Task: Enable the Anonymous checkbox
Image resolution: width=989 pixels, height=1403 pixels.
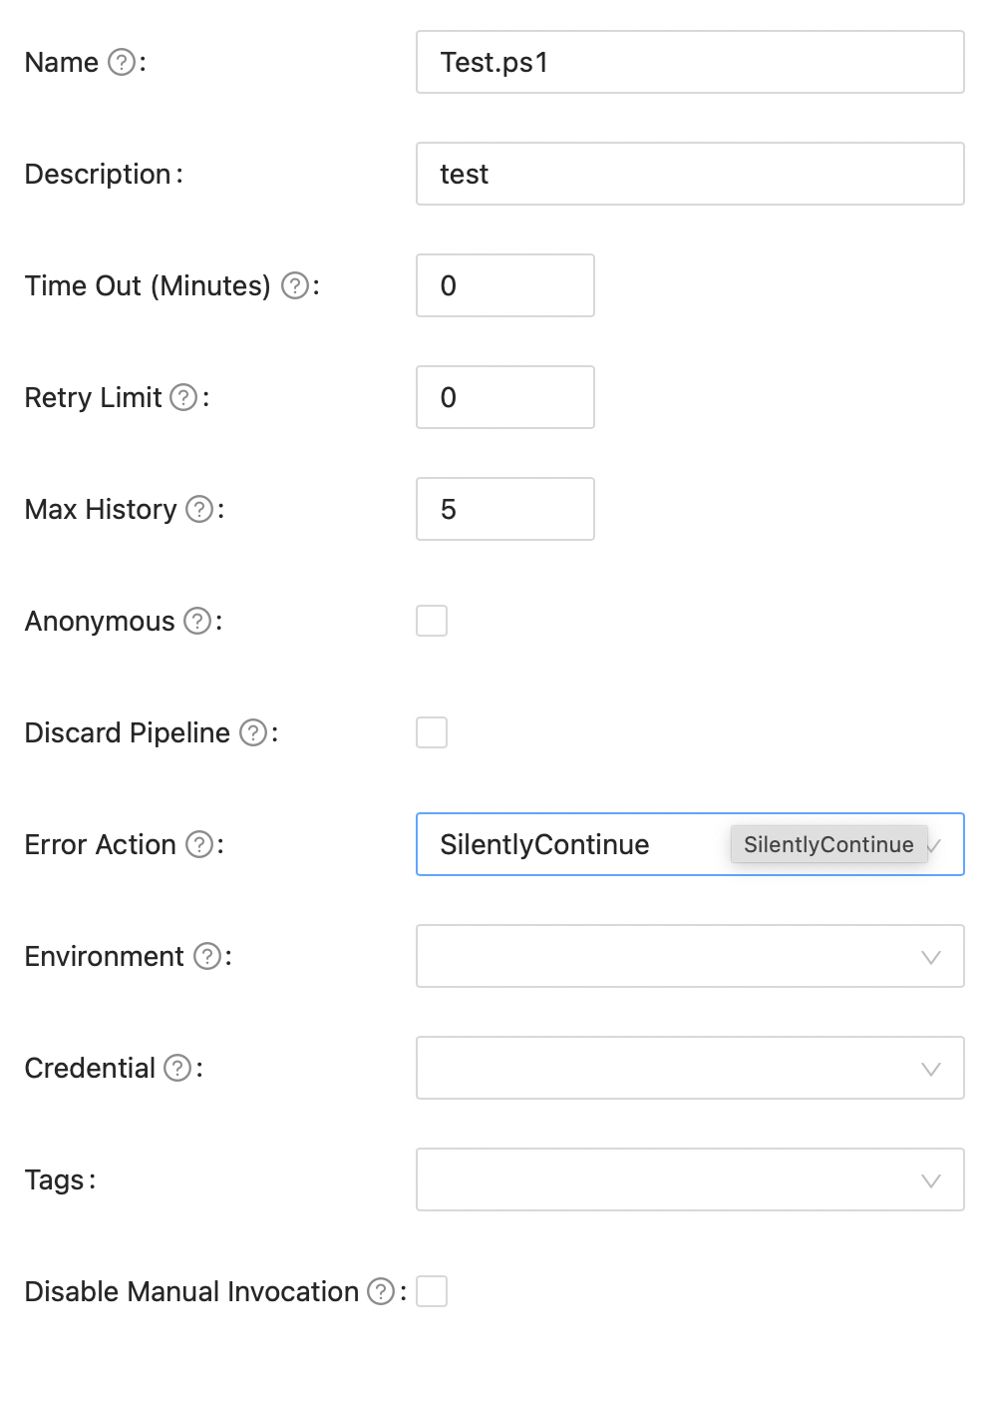Action: [432, 621]
